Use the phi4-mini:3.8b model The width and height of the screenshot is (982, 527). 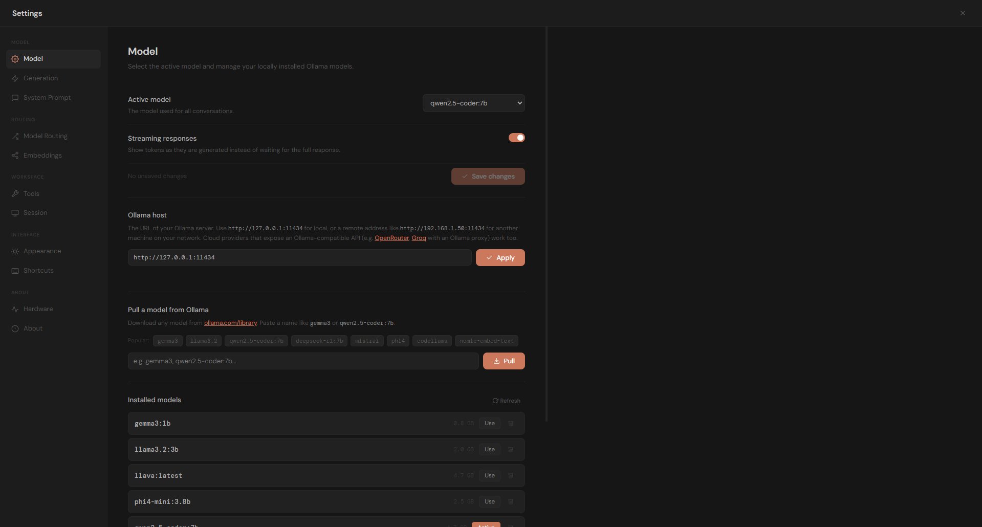pyautogui.click(x=490, y=502)
